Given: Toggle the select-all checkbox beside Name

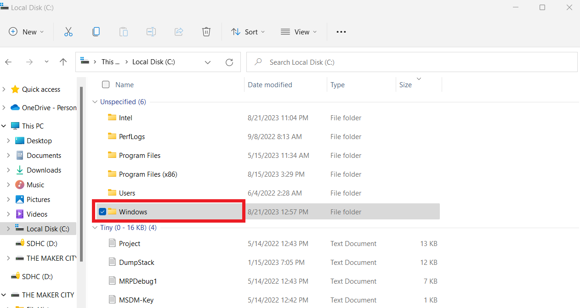Looking at the screenshot, I should tap(106, 84).
